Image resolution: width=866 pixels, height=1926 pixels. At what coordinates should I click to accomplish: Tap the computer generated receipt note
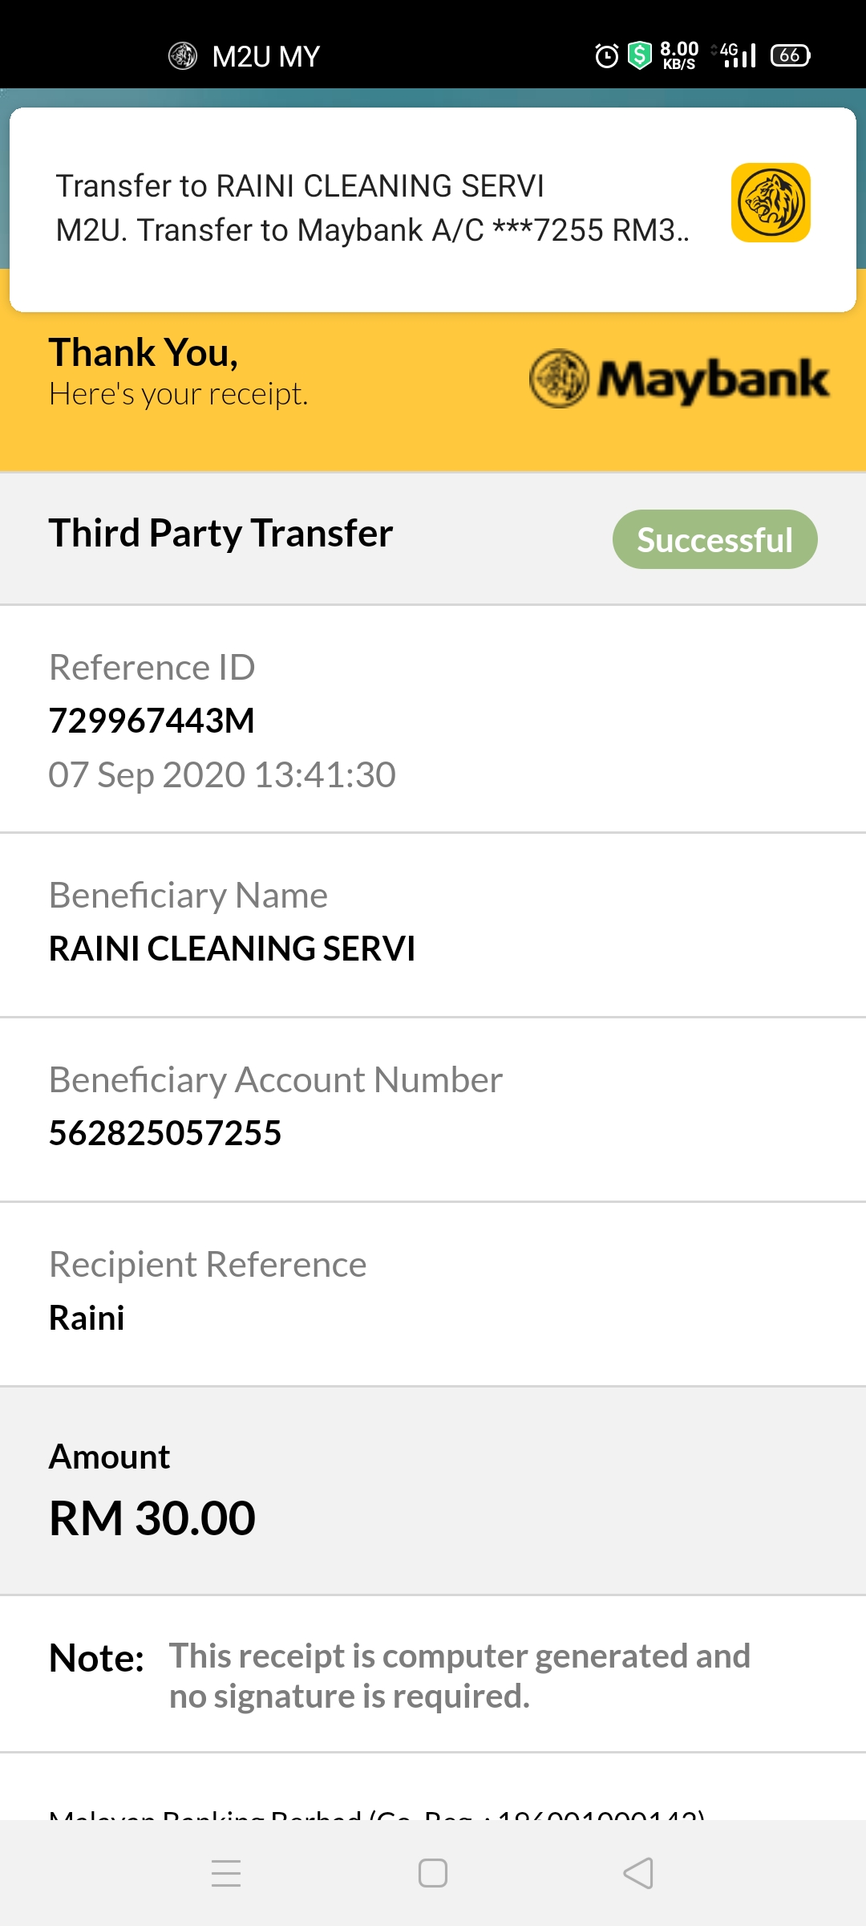459,1676
